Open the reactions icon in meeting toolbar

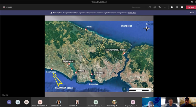point(160,7)
